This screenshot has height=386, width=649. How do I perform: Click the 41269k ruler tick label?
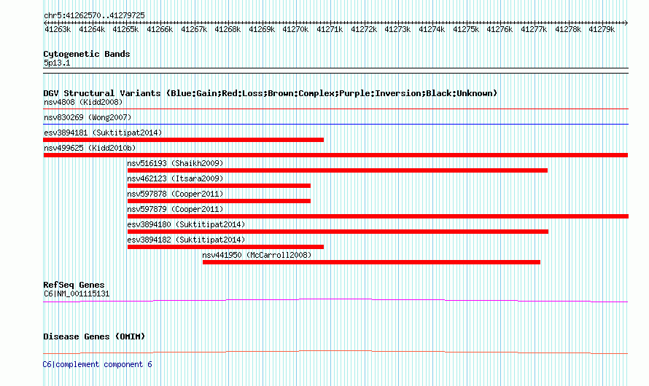[262, 29]
